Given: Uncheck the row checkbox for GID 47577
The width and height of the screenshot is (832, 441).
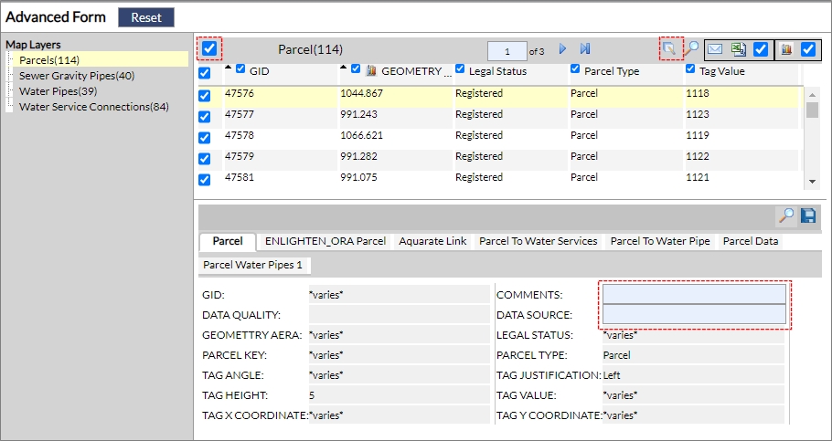Looking at the screenshot, I should pos(205,116).
